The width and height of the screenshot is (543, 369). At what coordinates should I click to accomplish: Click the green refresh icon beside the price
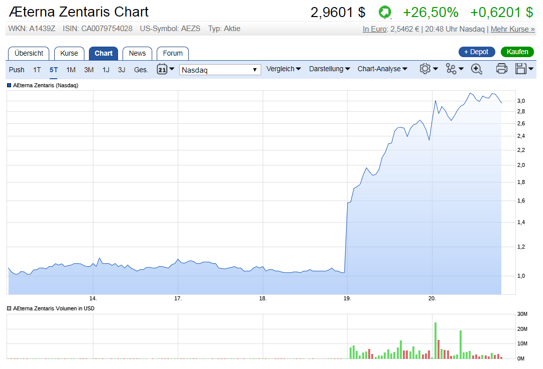pos(385,12)
